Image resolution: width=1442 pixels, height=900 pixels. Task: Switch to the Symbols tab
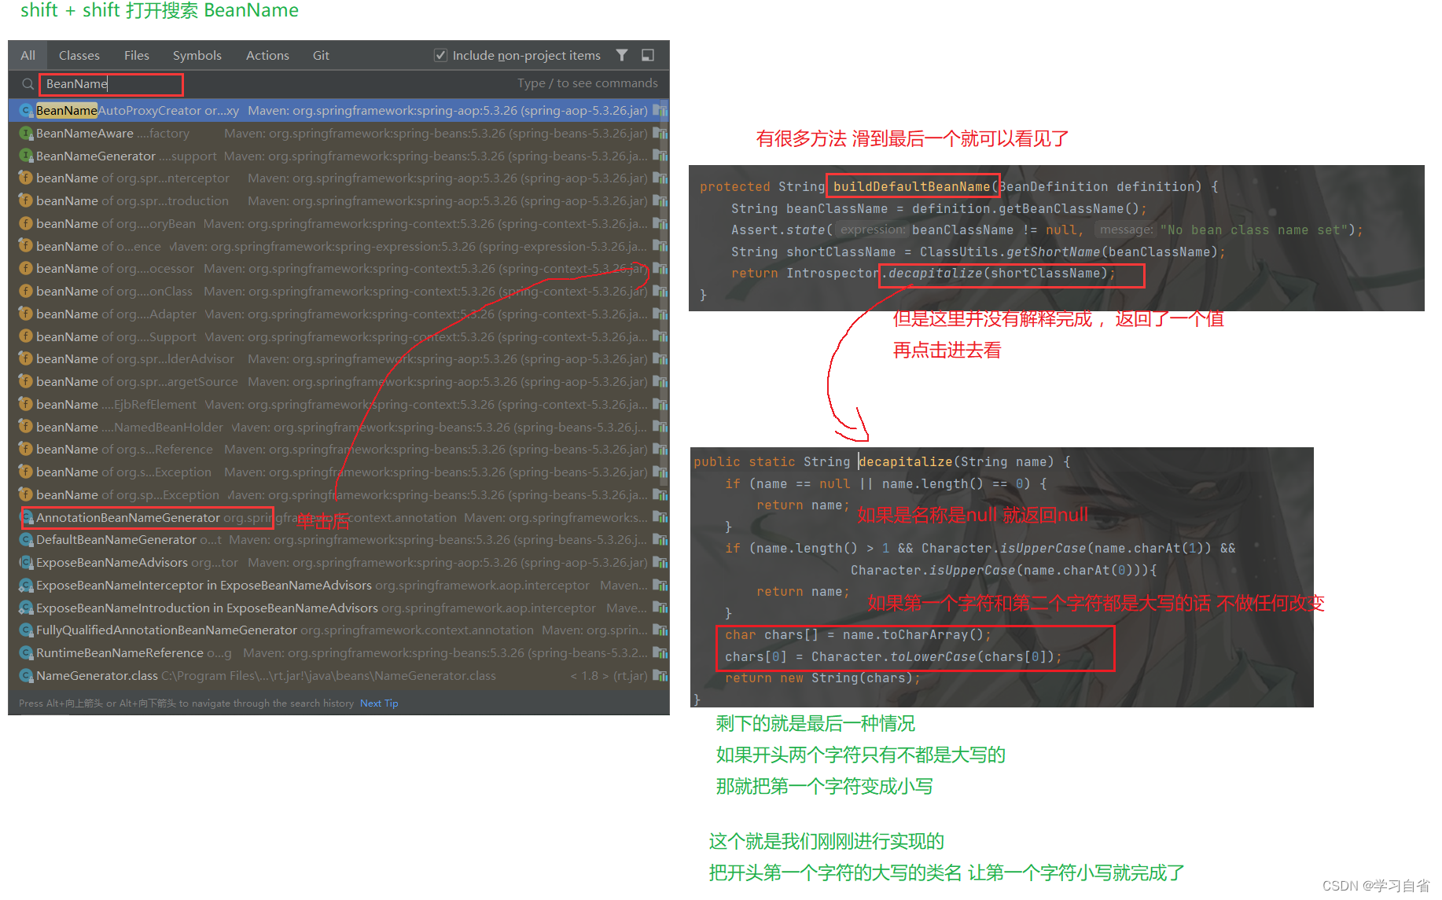click(x=197, y=55)
